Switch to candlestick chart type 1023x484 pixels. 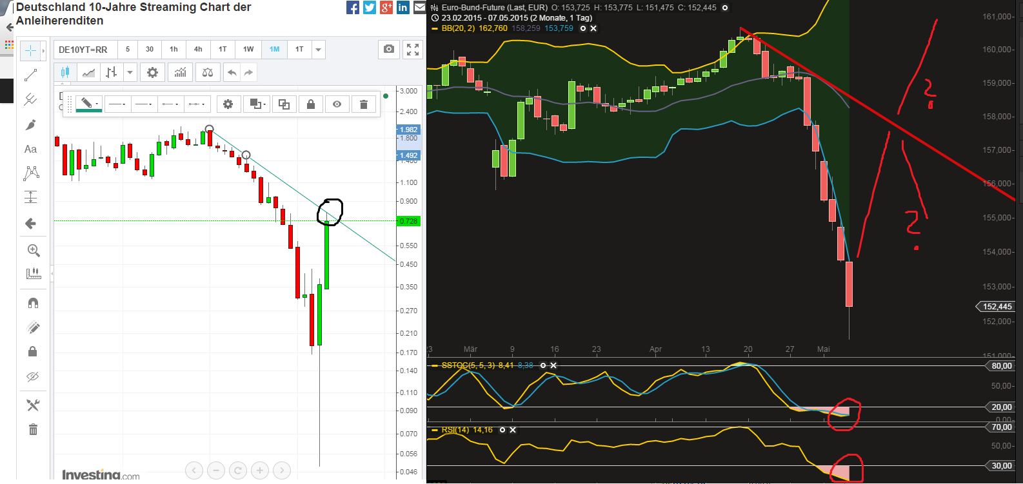pos(65,72)
